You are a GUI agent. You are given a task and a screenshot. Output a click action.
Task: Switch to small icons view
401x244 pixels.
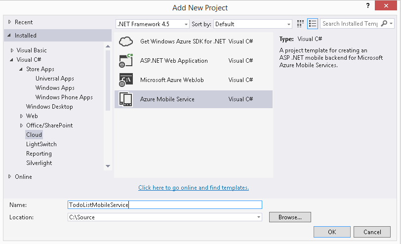tap(301, 24)
